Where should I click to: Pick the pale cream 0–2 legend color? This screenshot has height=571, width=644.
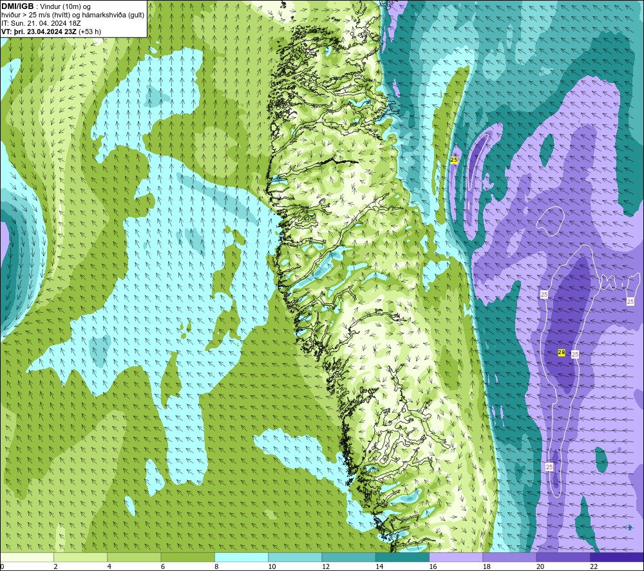[27, 557]
